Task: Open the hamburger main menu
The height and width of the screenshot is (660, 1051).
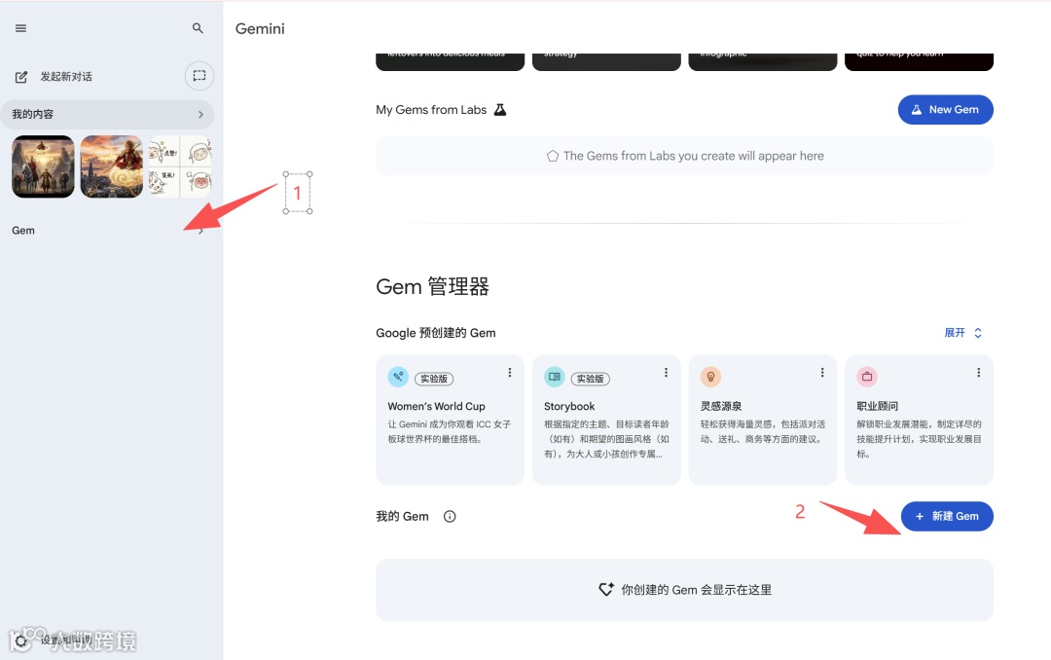Action: click(20, 28)
